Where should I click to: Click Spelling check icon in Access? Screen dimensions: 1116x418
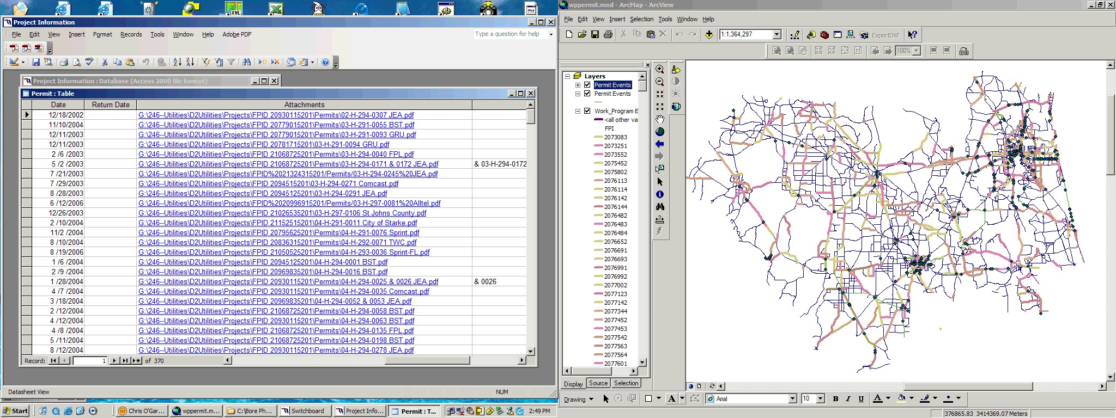point(89,62)
